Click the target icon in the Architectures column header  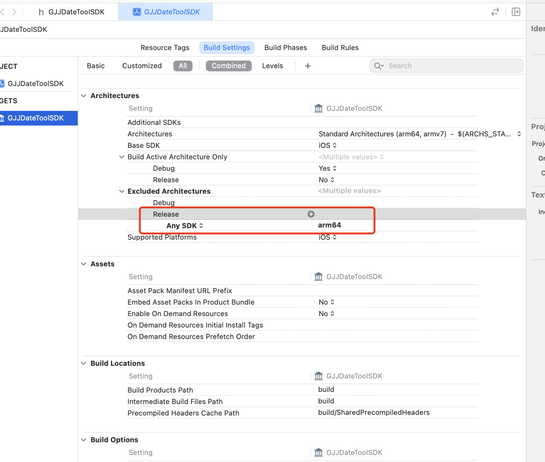coord(319,109)
